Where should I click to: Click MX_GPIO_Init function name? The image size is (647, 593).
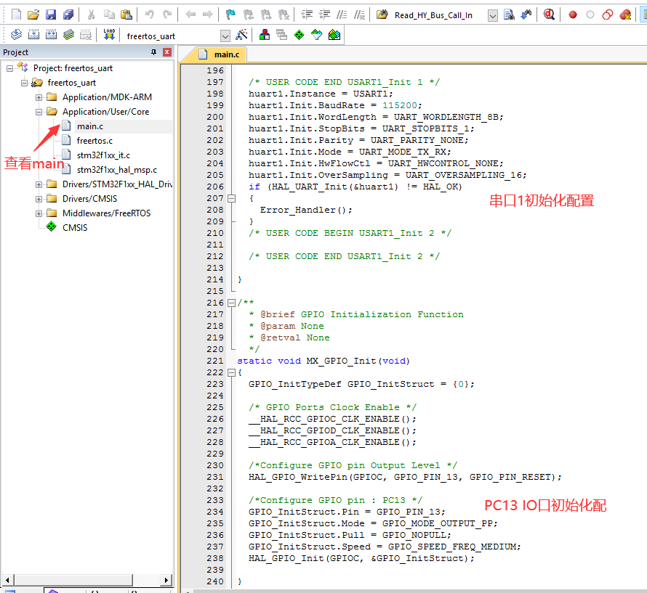point(341,361)
